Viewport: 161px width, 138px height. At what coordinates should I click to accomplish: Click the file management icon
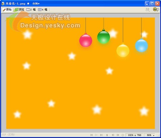pos(147,10)
